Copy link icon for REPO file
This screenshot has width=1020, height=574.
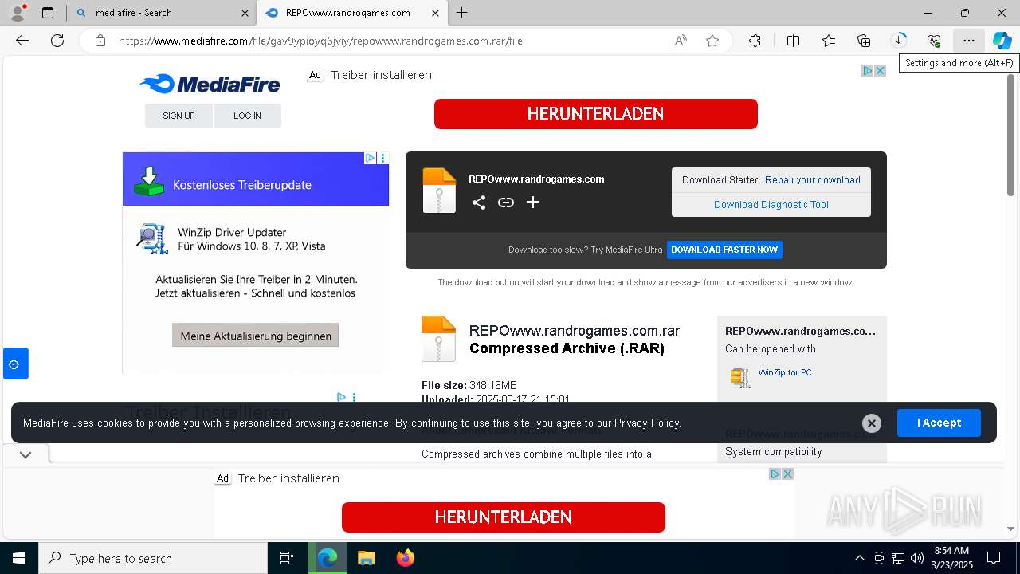506,202
